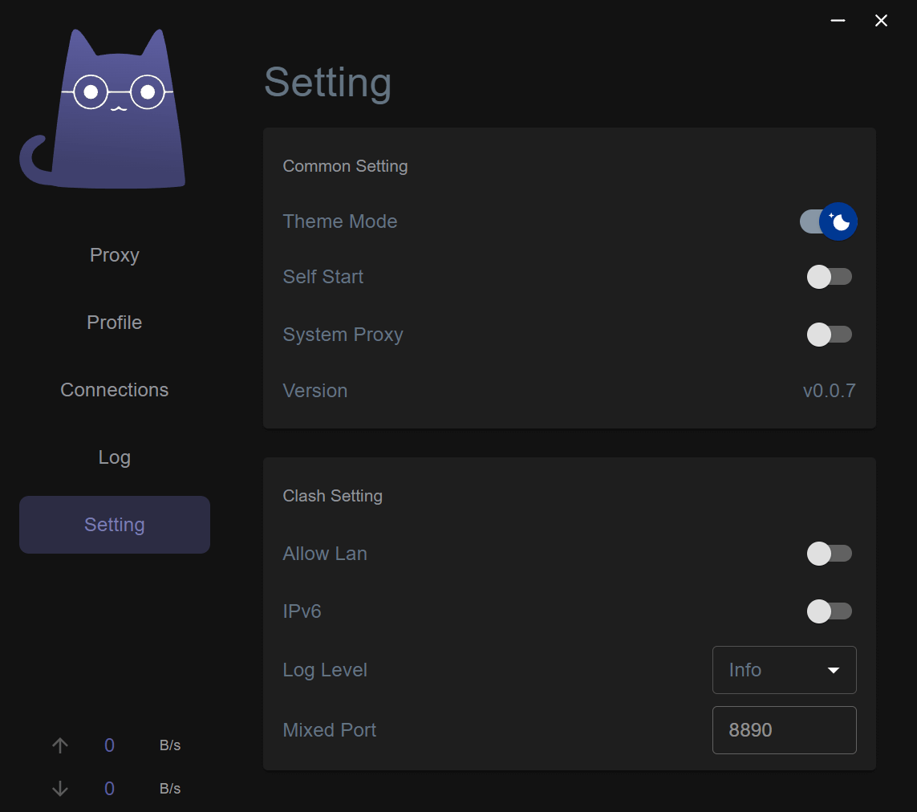The width and height of the screenshot is (917, 812).
Task: Click the Common Setting section heading
Action: [345, 166]
